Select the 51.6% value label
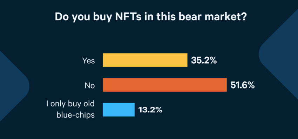 [243, 85]
